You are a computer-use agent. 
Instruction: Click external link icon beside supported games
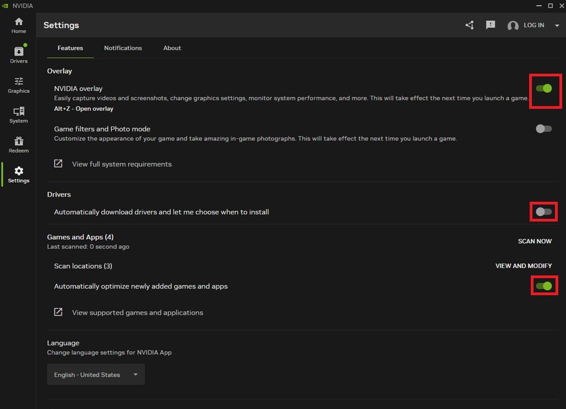[58, 312]
